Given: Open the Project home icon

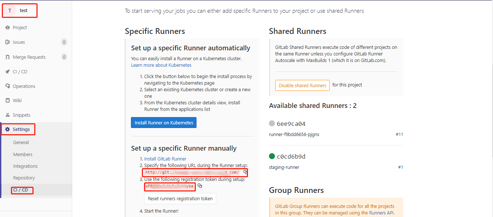Looking at the screenshot, I should (8, 28).
